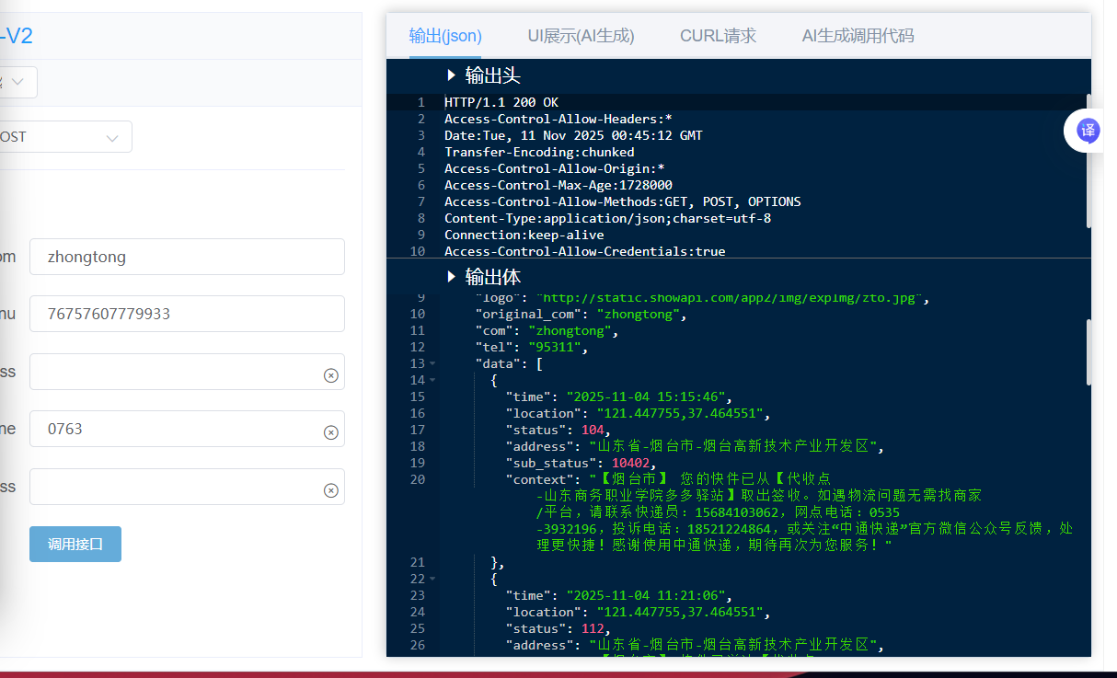Click the Access-Control-Allow-Methods line
Viewport: 1117px width, 678px height.
[623, 201]
